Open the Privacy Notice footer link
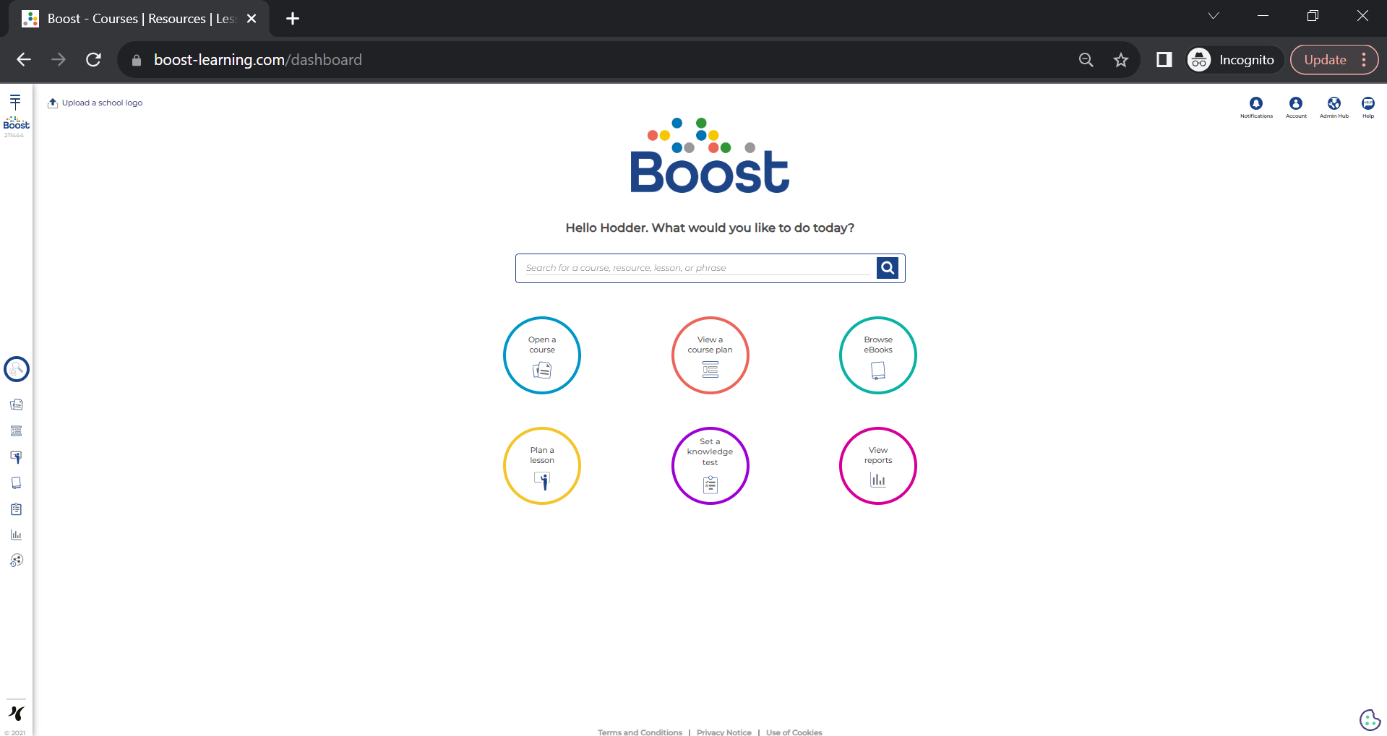1387x736 pixels. pos(723,732)
